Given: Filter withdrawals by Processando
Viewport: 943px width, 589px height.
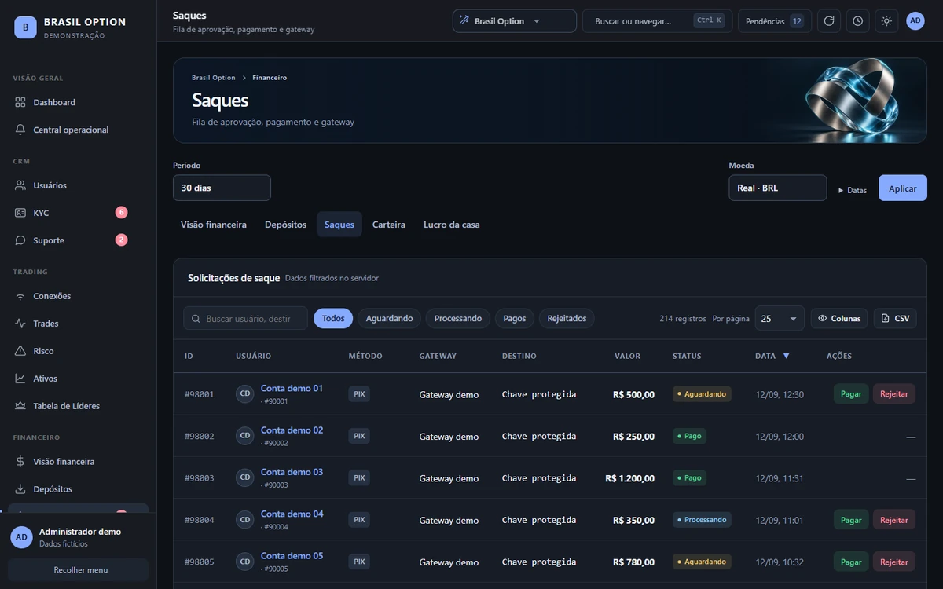Looking at the screenshot, I should click(x=458, y=318).
